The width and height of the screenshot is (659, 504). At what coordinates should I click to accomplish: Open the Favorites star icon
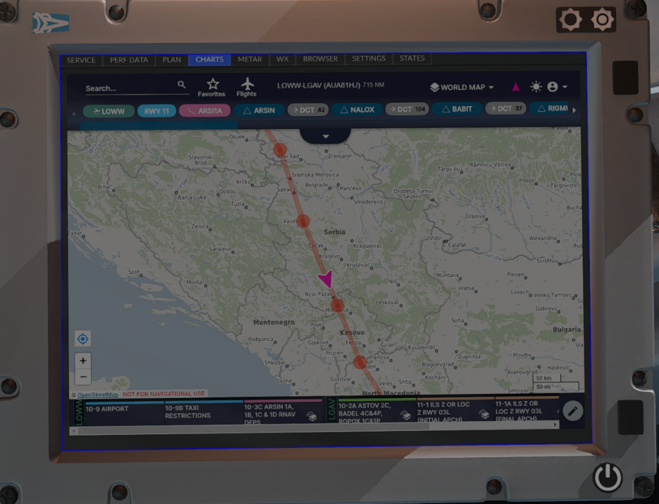coord(212,86)
